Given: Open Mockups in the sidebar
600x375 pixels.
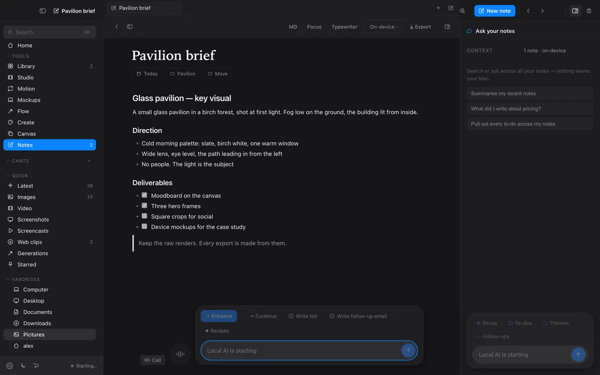Looking at the screenshot, I should tap(49, 100).
